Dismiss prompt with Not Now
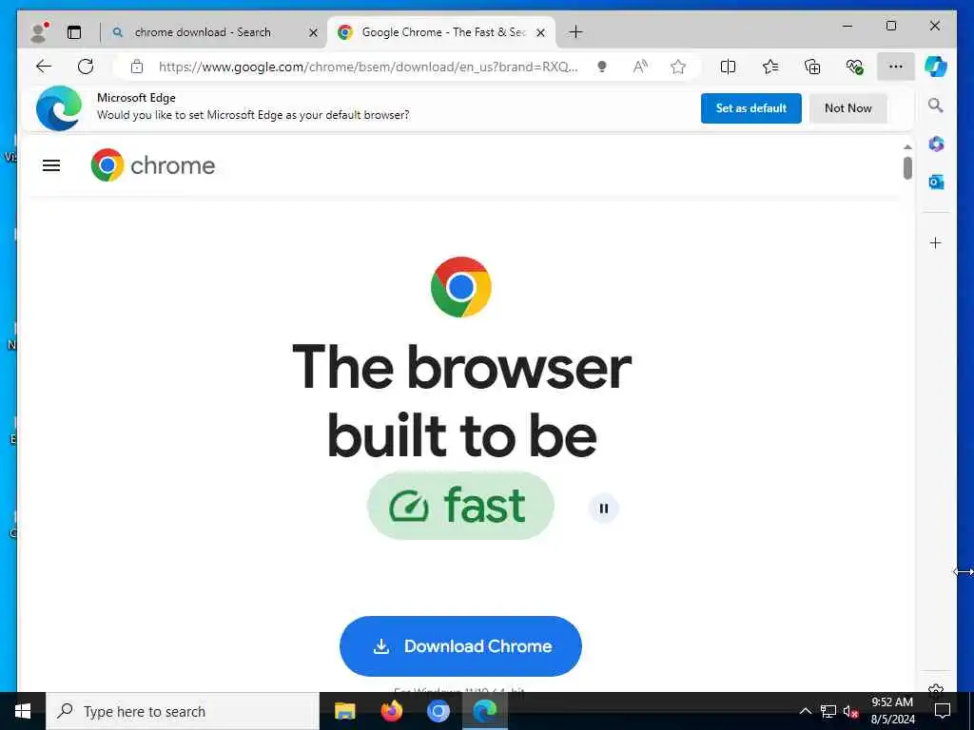 click(x=847, y=108)
